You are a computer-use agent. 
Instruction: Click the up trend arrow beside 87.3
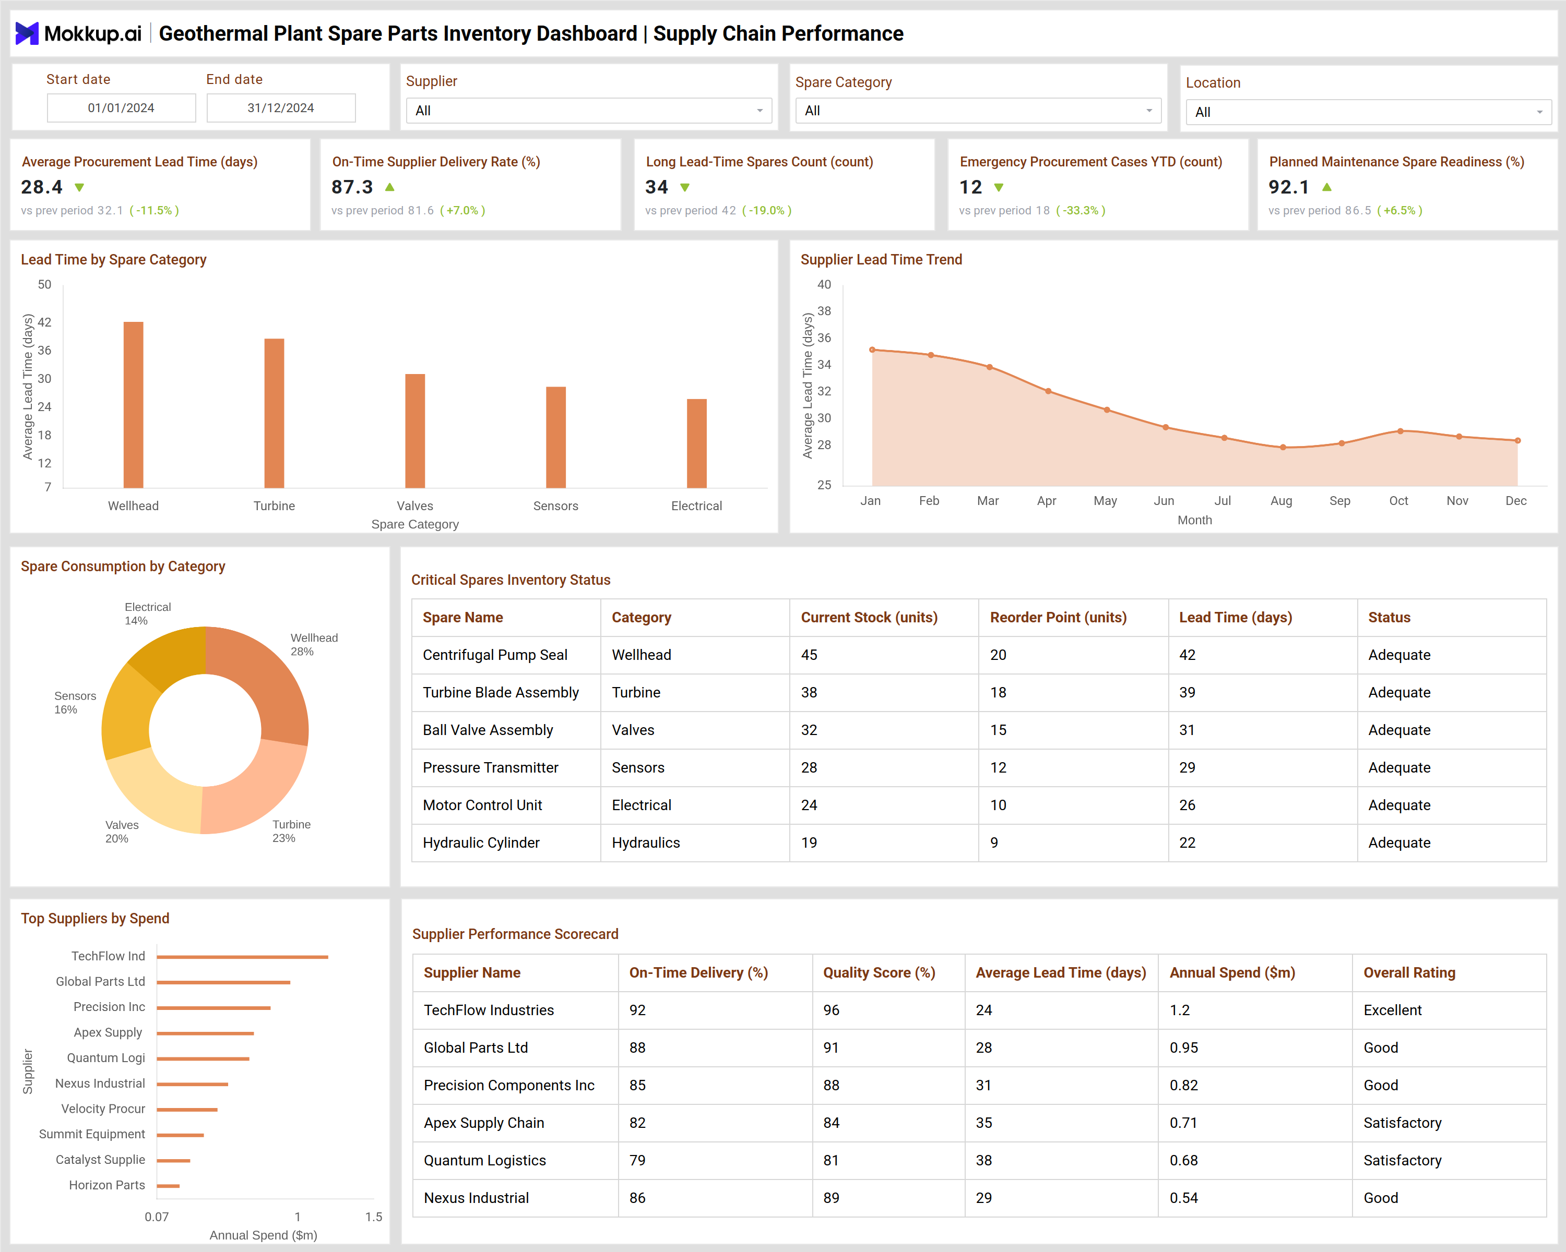point(389,187)
